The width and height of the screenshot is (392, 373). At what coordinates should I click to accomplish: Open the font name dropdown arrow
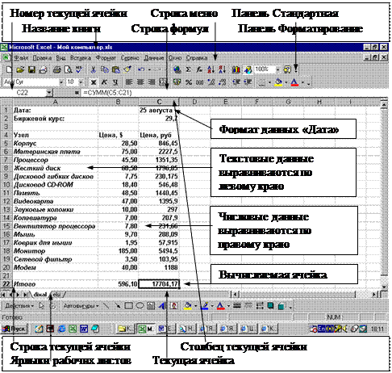pos(61,82)
